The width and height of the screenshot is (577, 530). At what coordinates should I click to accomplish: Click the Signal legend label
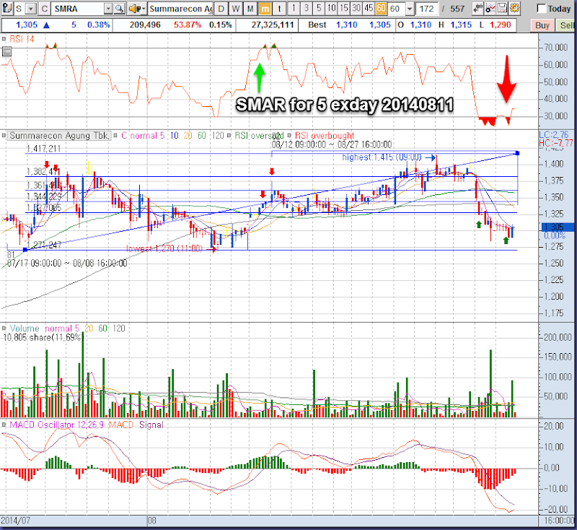[x=151, y=425]
